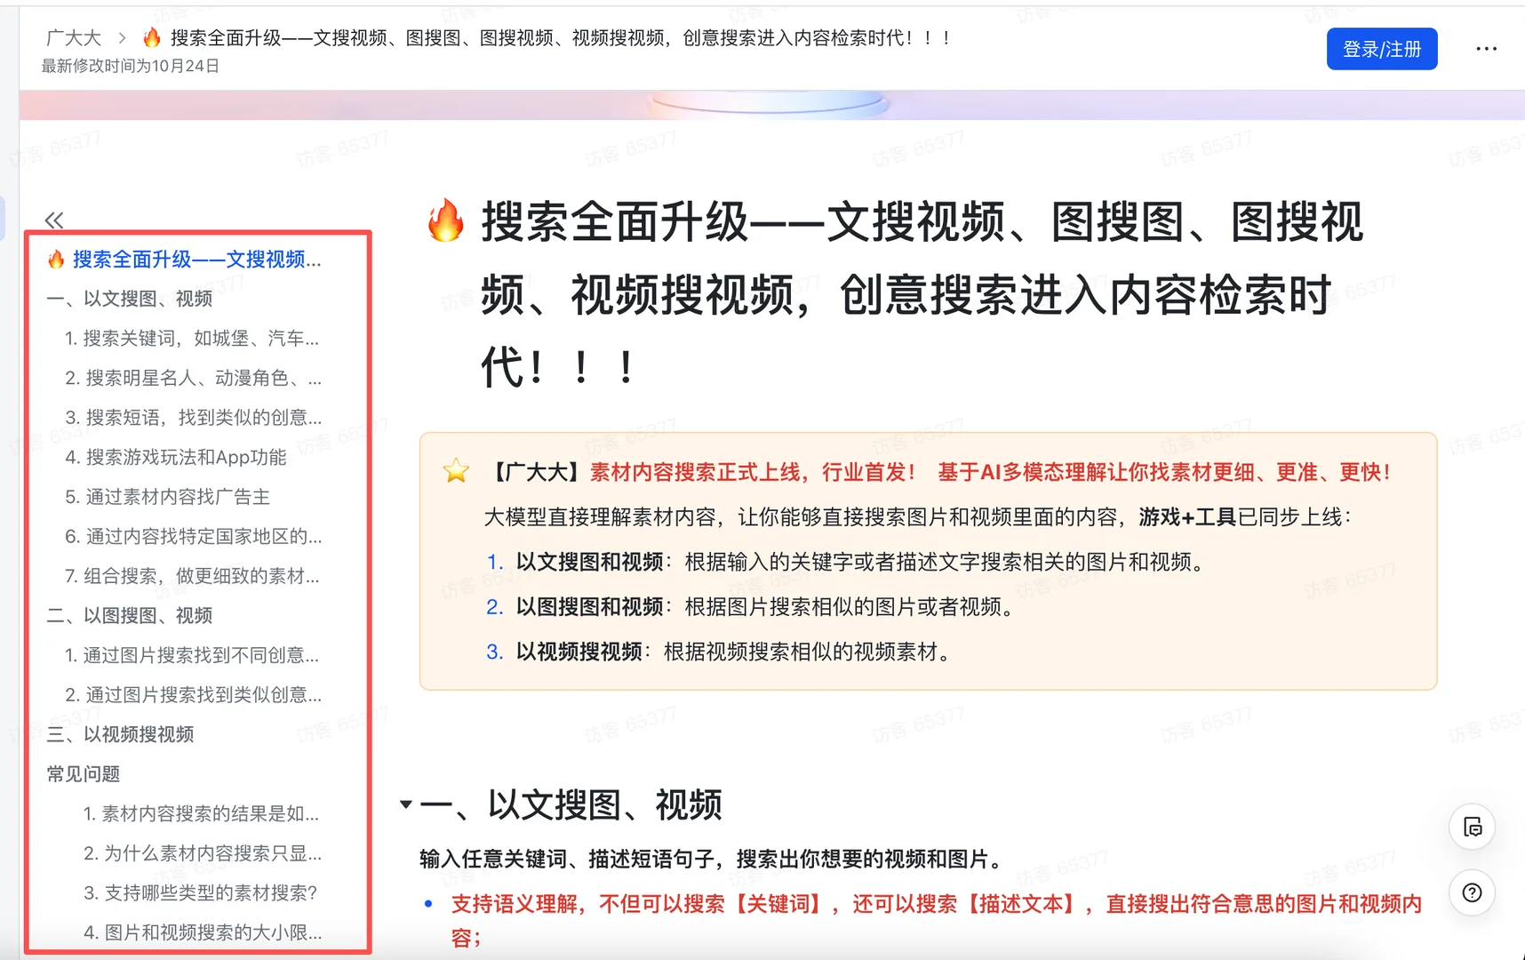Go back via 广大大 breadcrumb link
The height and width of the screenshot is (960, 1525).
click(74, 38)
